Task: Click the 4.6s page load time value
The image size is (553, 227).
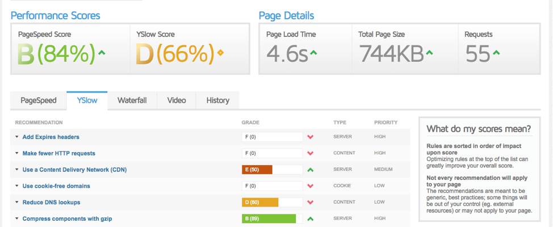Action: click(287, 53)
